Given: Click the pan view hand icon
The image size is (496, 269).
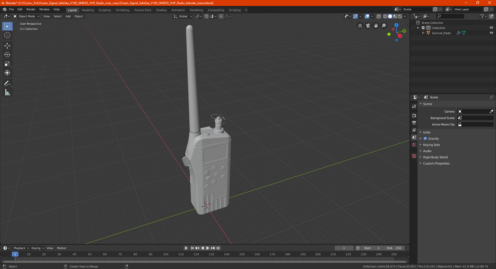Looking at the screenshot, I should (x=376, y=26).
